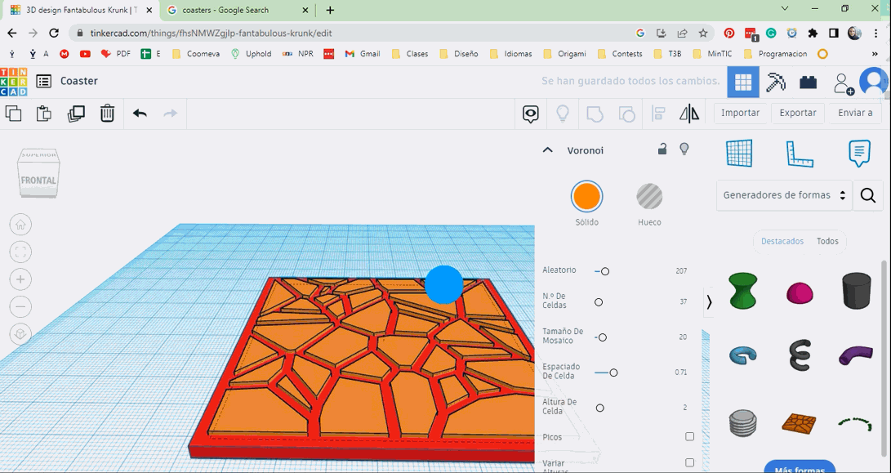Click the Home view button
This screenshot has width=891, height=473.
[x=20, y=225]
